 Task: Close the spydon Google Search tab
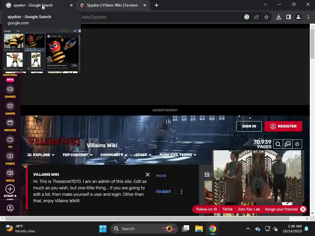point(71,6)
